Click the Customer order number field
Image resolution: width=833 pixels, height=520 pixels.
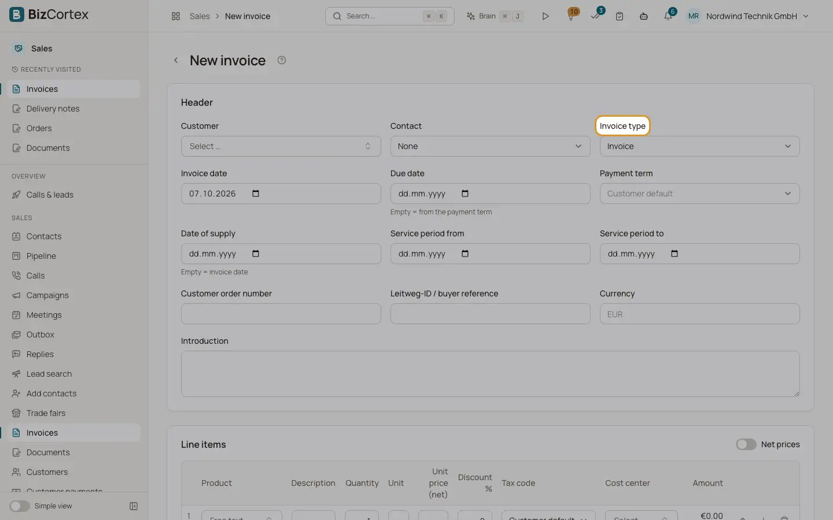point(281,314)
